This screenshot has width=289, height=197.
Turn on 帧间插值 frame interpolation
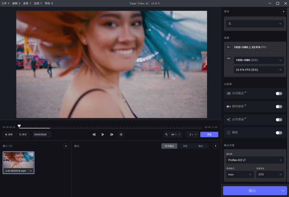pyautogui.click(x=279, y=107)
